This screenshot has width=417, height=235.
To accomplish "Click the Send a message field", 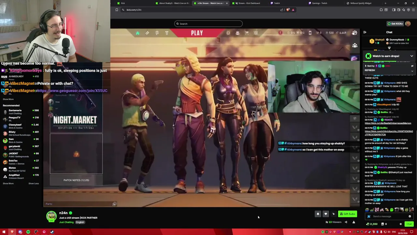I will pos(390,216).
